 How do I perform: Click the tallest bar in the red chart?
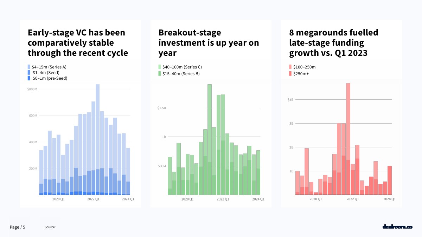[348, 140]
